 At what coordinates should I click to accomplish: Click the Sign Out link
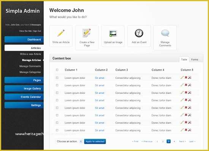[x=37, y=31]
